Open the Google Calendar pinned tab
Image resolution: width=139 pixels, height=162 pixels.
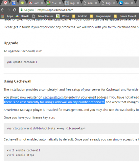tap(14, 3)
